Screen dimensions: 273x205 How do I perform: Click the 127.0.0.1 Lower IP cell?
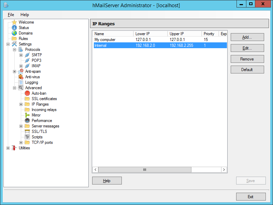pyautogui.click(x=143, y=40)
